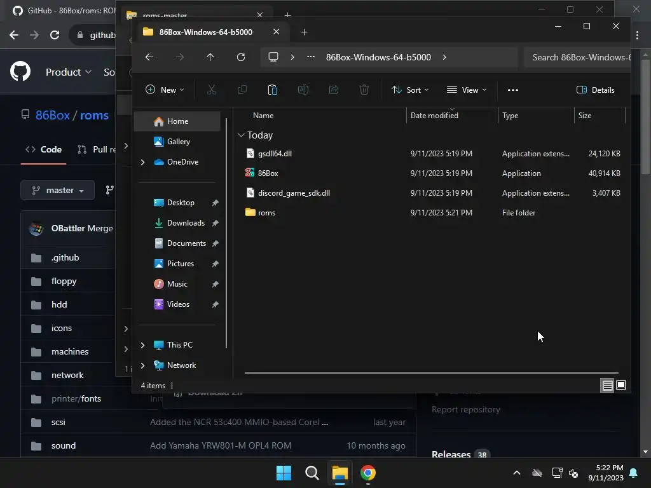Click the Rename icon in Explorer toolbar

303,90
